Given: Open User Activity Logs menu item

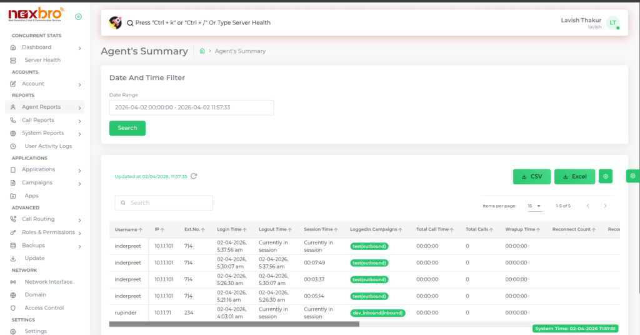Looking at the screenshot, I should 48,146.
